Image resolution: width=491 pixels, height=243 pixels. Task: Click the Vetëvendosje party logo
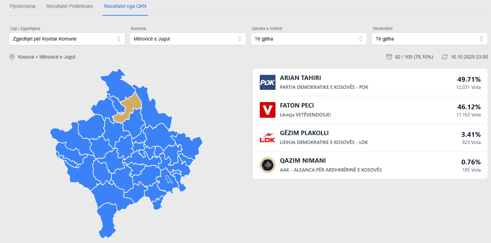(267, 110)
